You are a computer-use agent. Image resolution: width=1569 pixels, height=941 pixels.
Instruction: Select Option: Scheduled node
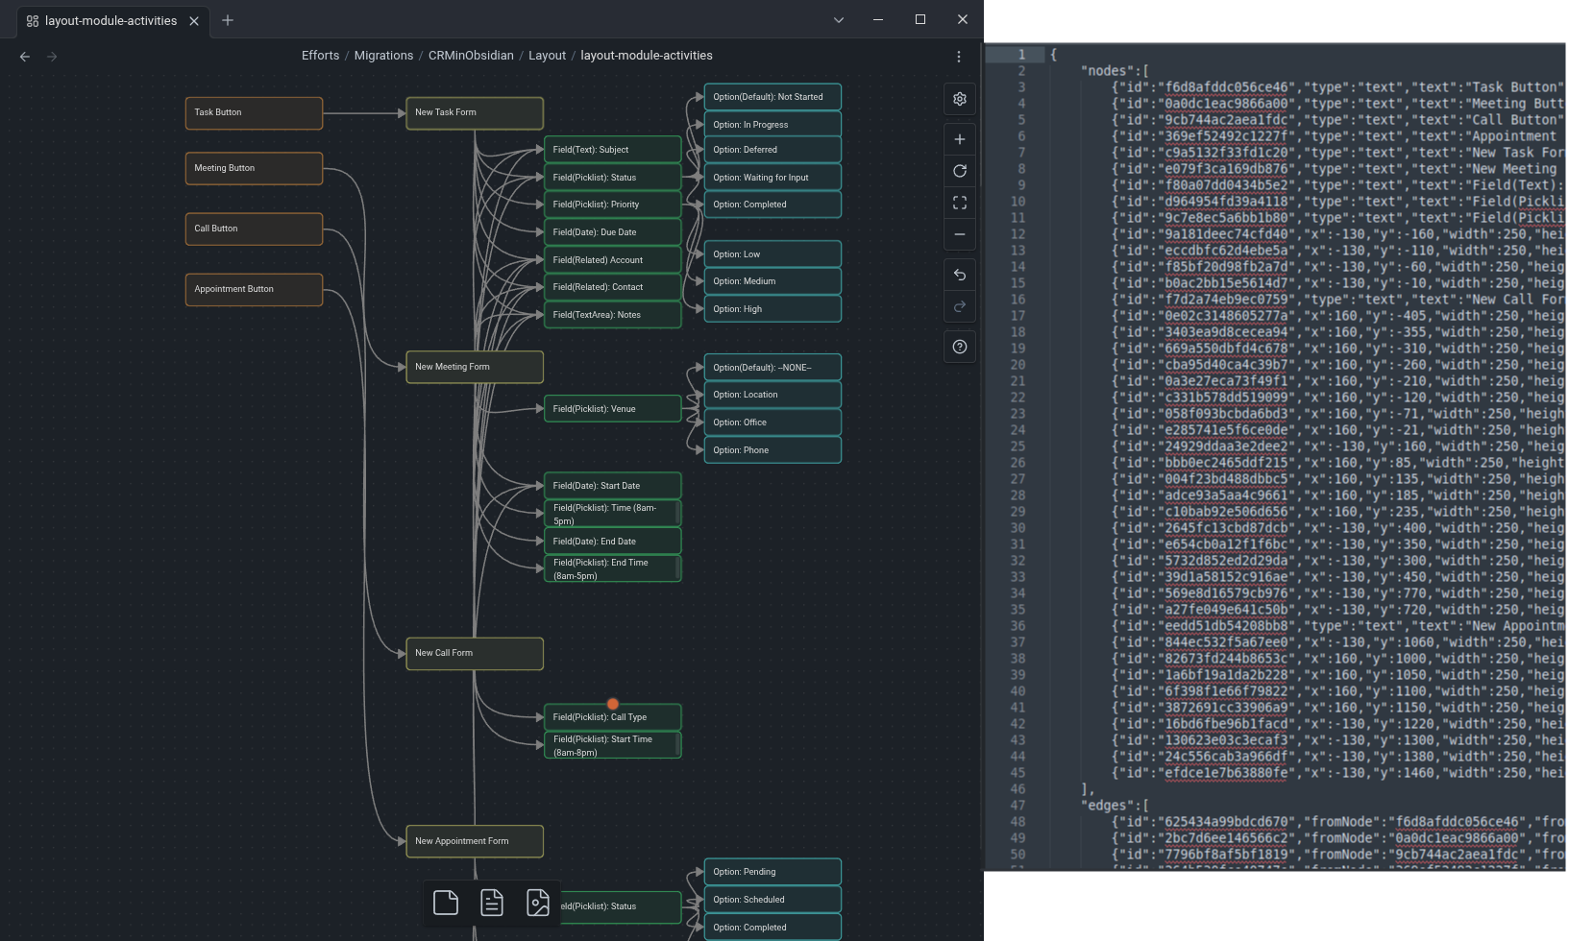pos(772,900)
